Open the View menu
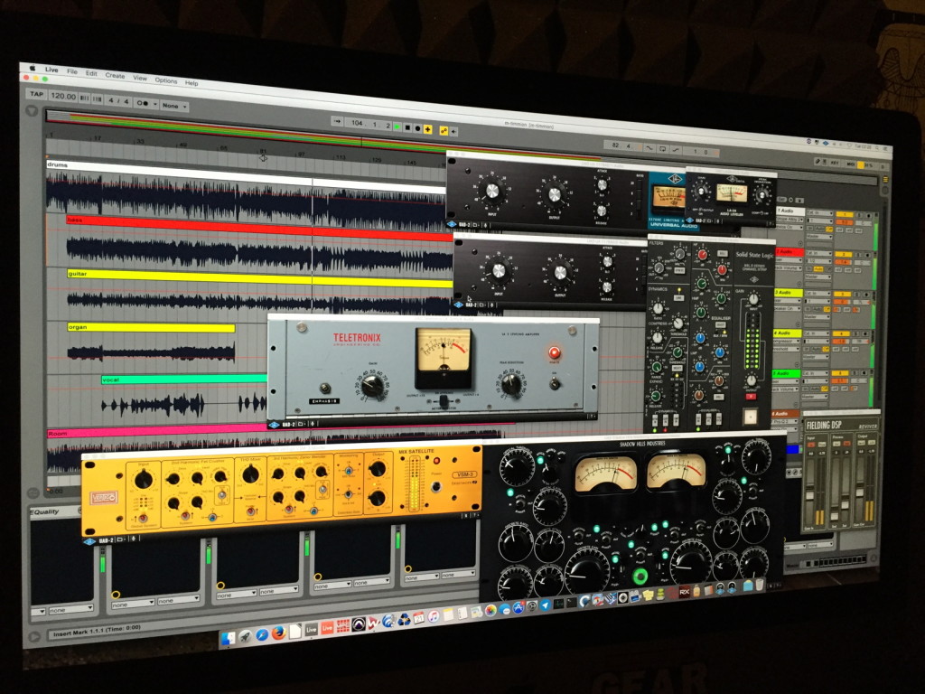The height and width of the screenshot is (694, 925). [x=140, y=78]
